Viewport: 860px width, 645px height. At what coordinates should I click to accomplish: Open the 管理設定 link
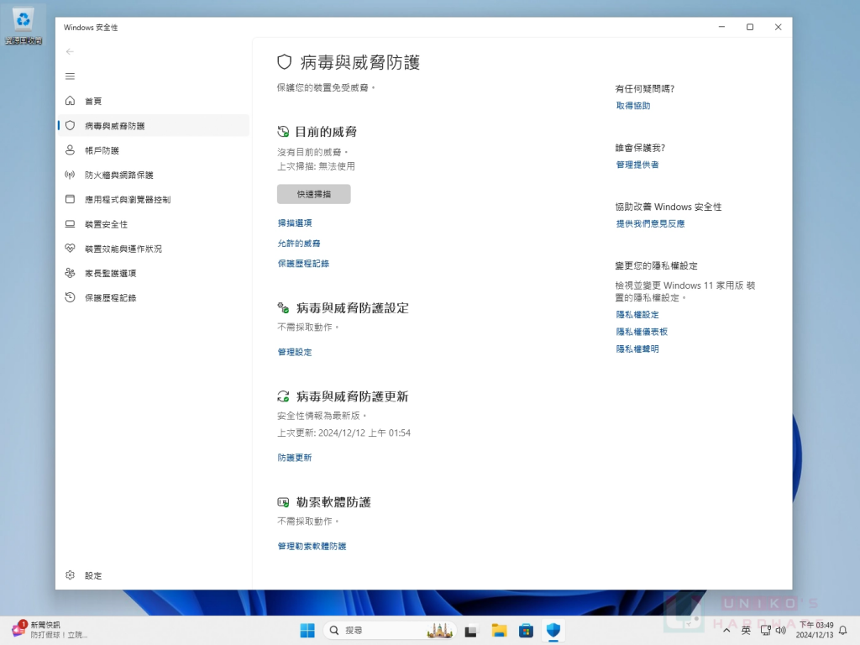tap(295, 352)
